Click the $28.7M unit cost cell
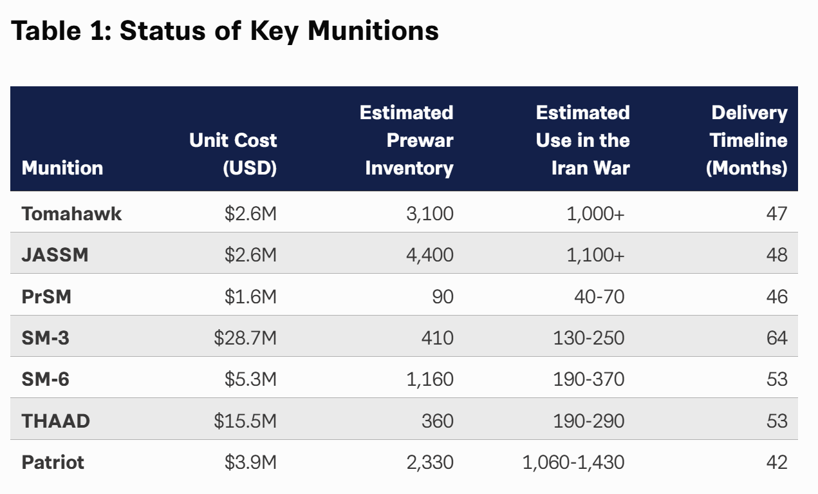The width and height of the screenshot is (818, 494). click(246, 337)
